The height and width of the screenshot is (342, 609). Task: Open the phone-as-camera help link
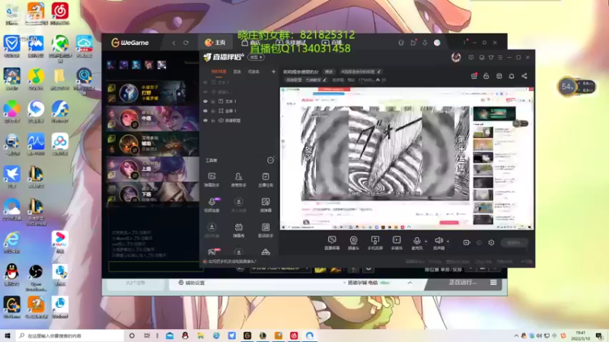pos(231,261)
